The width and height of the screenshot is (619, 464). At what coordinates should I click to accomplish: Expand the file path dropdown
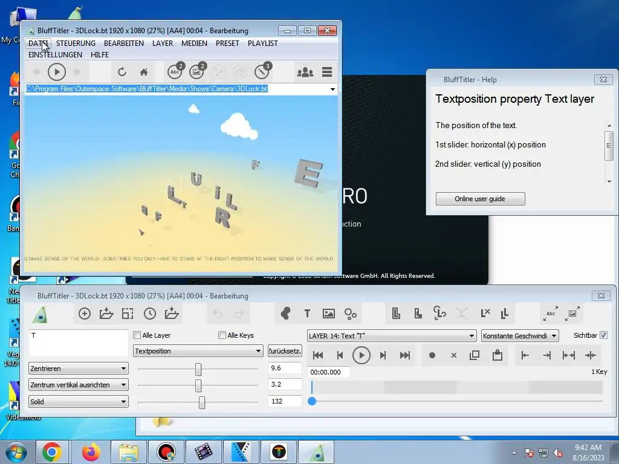tap(332, 89)
